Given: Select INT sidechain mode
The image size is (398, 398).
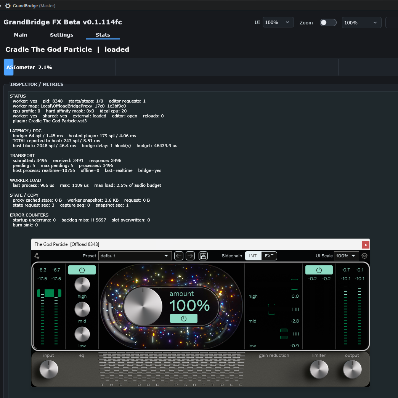Looking at the screenshot, I should [x=253, y=256].
